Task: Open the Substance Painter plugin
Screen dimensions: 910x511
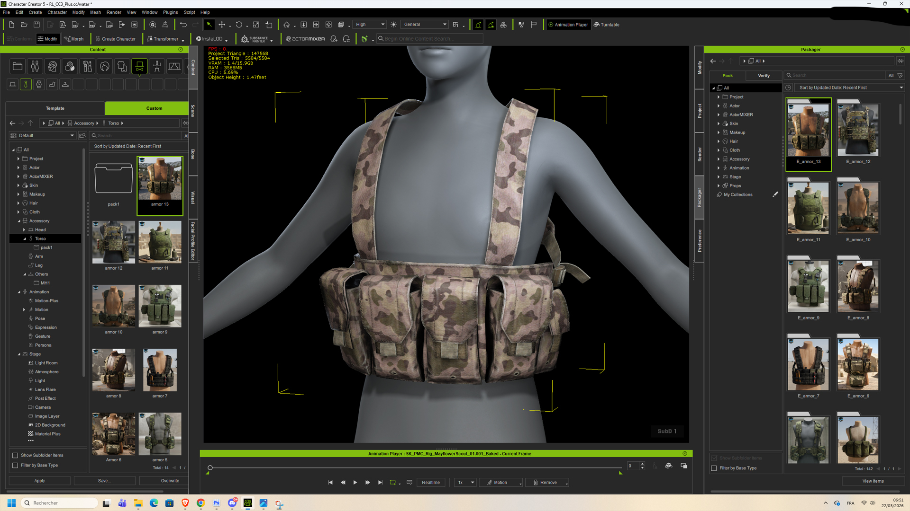Action: click(x=255, y=39)
